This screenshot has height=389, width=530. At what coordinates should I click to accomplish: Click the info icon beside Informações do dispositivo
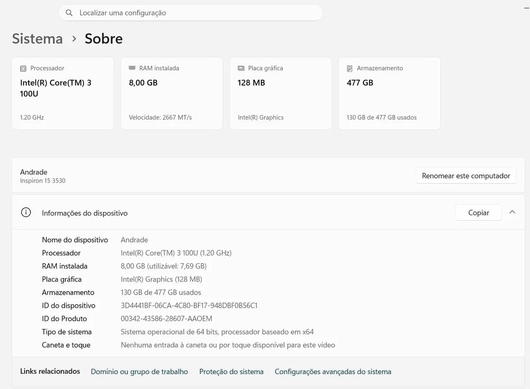tap(26, 213)
